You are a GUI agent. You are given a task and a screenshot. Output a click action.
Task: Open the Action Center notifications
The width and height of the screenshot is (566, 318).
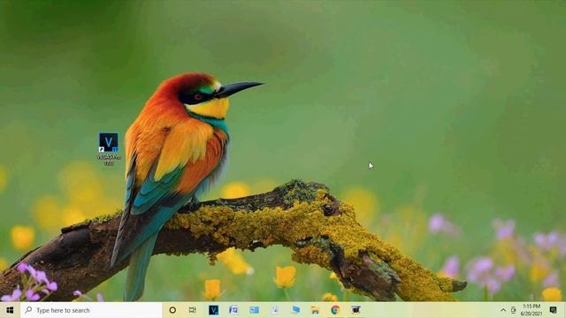553,310
